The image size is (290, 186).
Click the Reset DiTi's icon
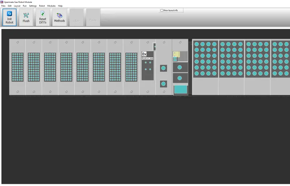point(43,14)
